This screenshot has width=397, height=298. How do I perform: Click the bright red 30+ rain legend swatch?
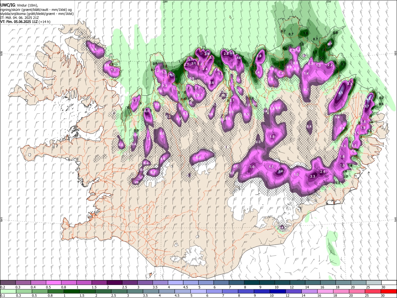(x=389, y=291)
